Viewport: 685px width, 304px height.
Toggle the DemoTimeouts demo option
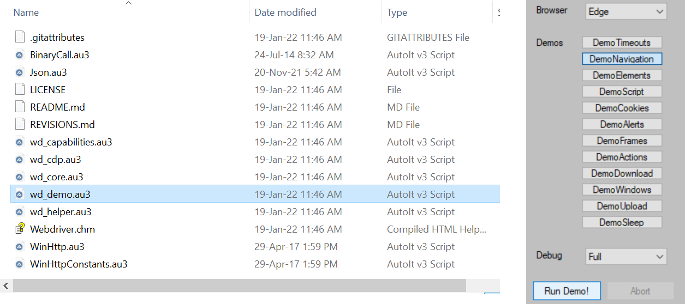(x=622, y=42)
